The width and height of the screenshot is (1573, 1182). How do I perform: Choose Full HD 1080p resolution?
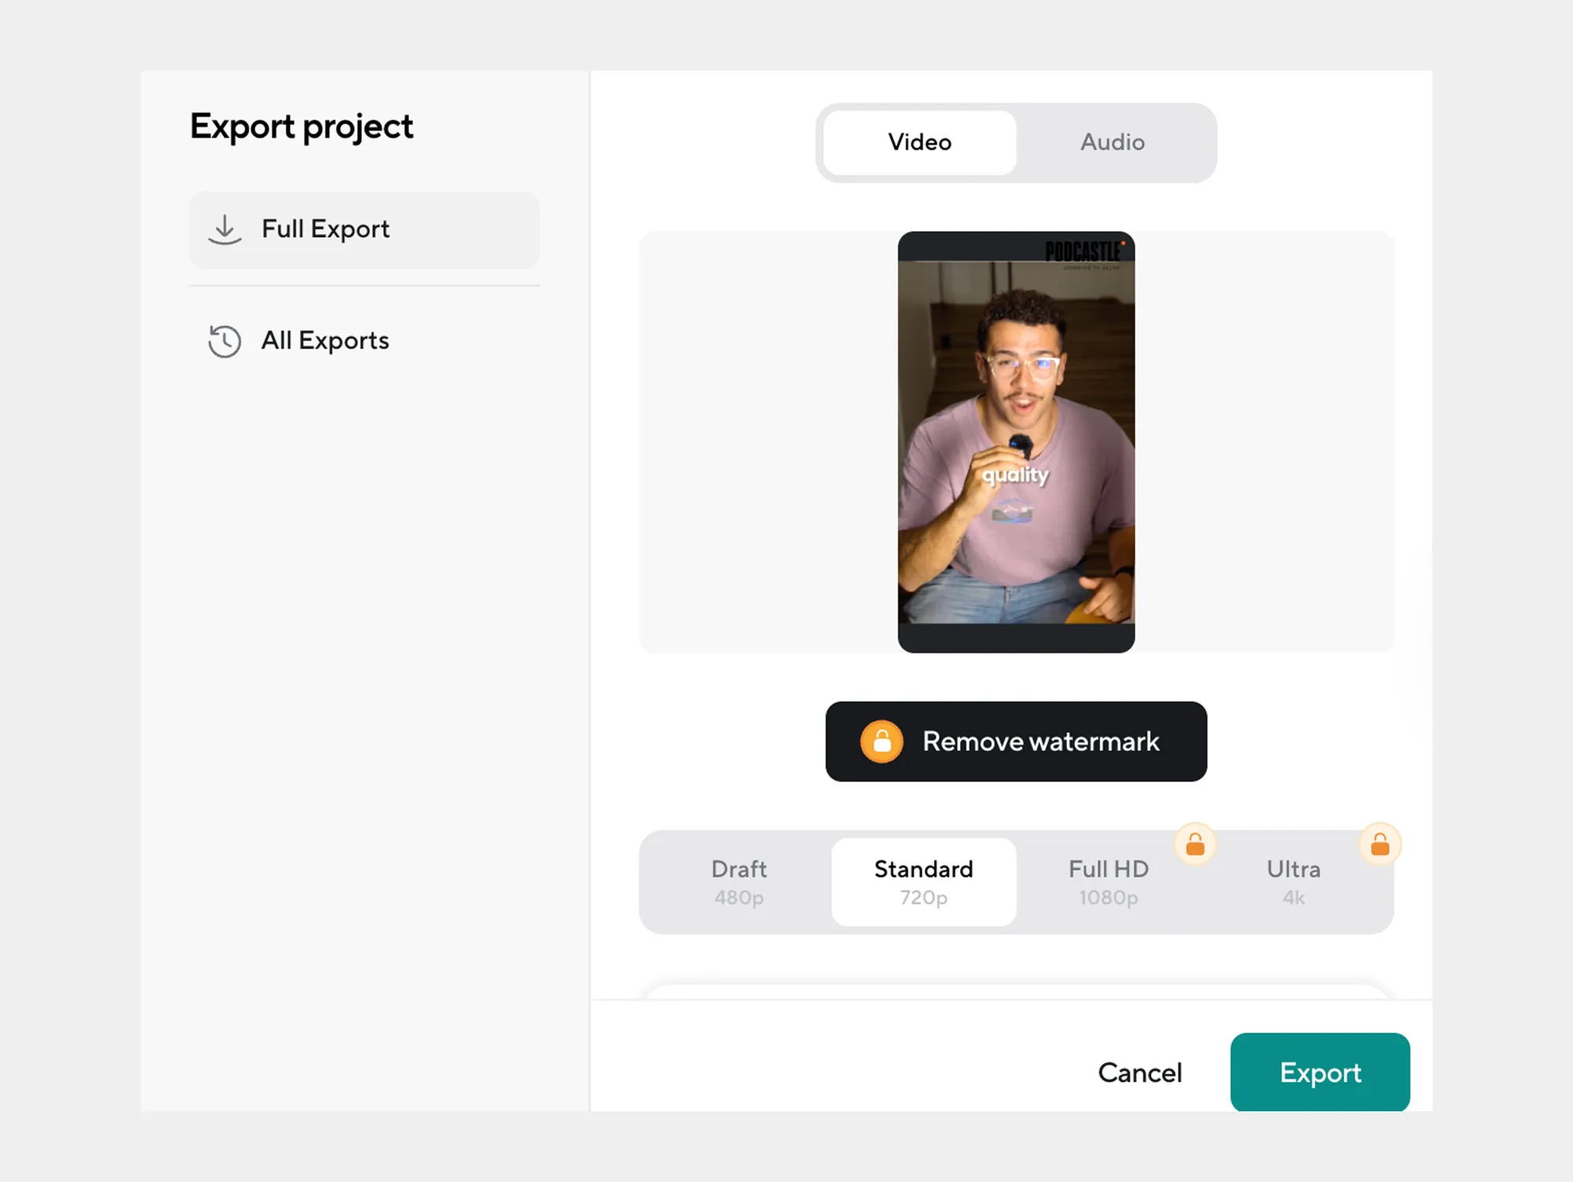pyautogui.click(x=1108, y=882)
